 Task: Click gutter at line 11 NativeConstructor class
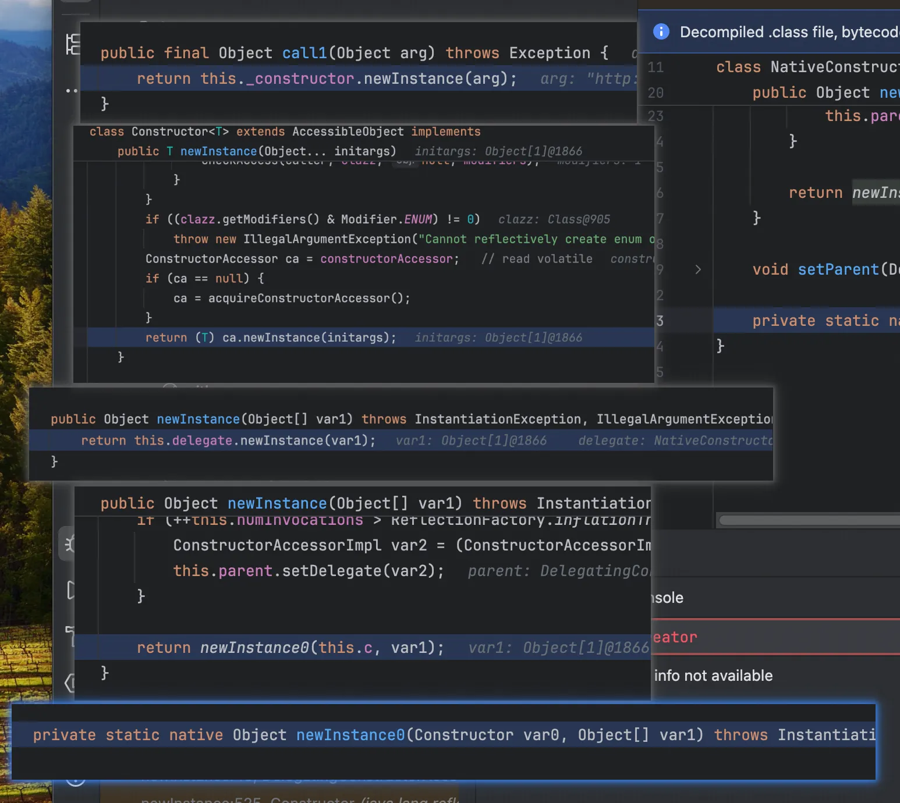coord(655,67)
